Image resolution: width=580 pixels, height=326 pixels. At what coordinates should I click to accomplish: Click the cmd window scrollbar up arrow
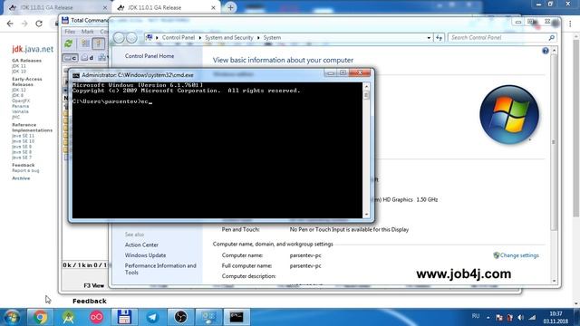pyautogui.click(x=366, y=87)
